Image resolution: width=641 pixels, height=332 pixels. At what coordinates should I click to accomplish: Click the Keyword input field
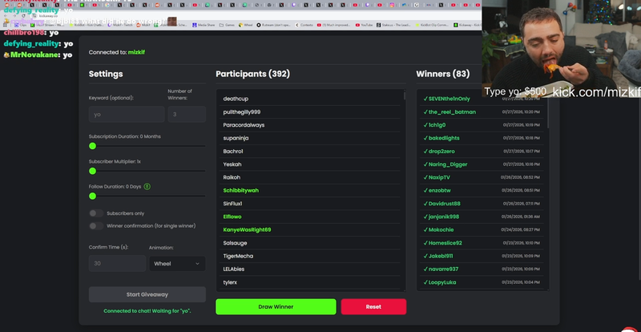pos(127,114)
